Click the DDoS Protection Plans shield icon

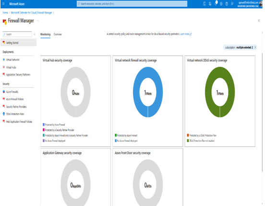pos(4,114)
